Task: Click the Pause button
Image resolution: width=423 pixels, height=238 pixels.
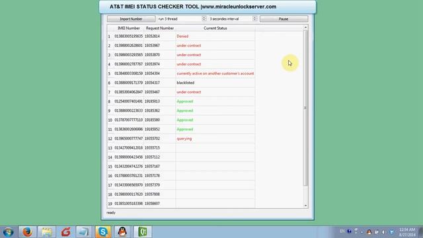Action: tap(284, 19)
